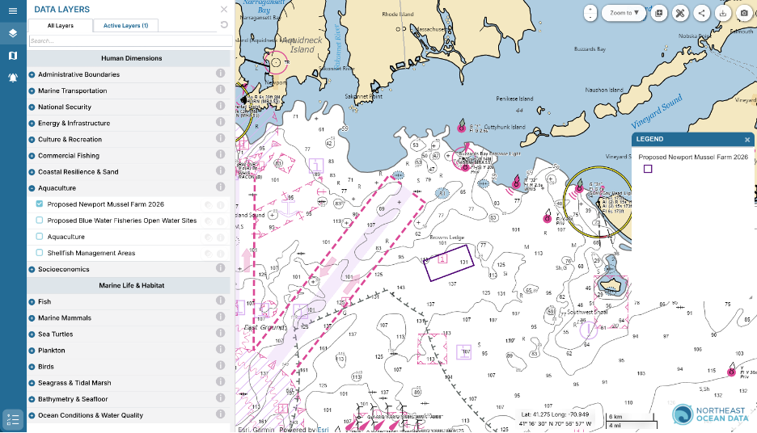Reset layers with the refresh icon

click(224, 24)
